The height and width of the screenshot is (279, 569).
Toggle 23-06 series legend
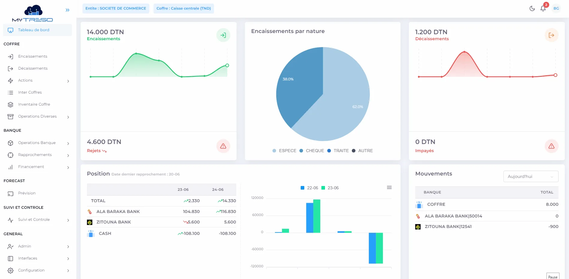330,188
